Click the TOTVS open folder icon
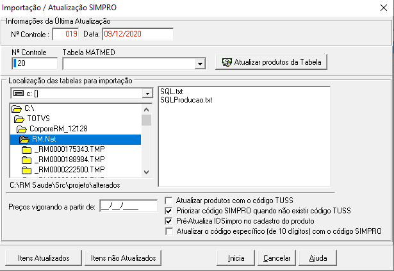394x271 pixels. [19, 119]
